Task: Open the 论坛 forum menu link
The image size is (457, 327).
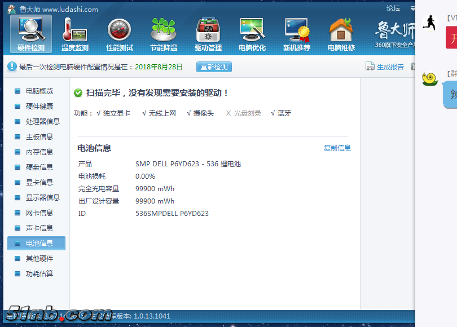Action: pos(393,8)
